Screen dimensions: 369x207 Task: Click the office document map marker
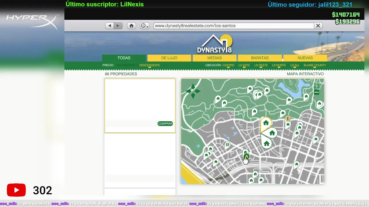pyautogui.click(x=227, y=145)
